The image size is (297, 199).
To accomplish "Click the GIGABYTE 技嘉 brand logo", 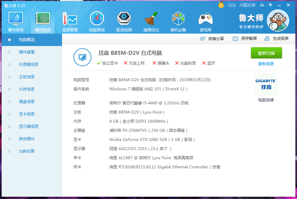I will click(x=266, y=84).
